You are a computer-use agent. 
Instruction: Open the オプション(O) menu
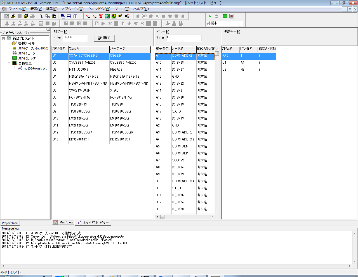pyautogui.click(x=72, y=9)
